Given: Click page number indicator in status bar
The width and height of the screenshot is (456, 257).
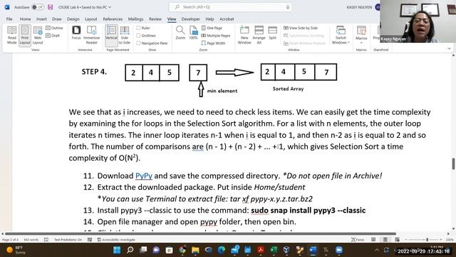Looking at the screenshot, I should coord(10,240).
